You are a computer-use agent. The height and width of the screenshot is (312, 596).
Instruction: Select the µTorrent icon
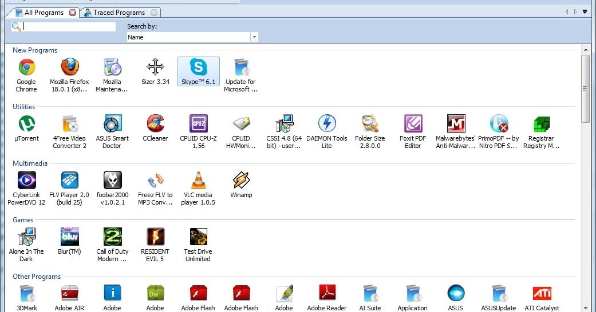(x=26, y=124)
